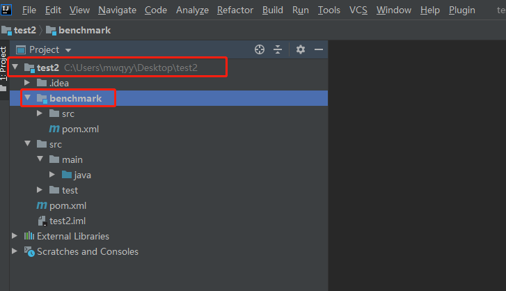The height and width of the screenshot is (291, 506).
Task: Select the test folder
Action: pyautogui.click(x=70, y=190)
